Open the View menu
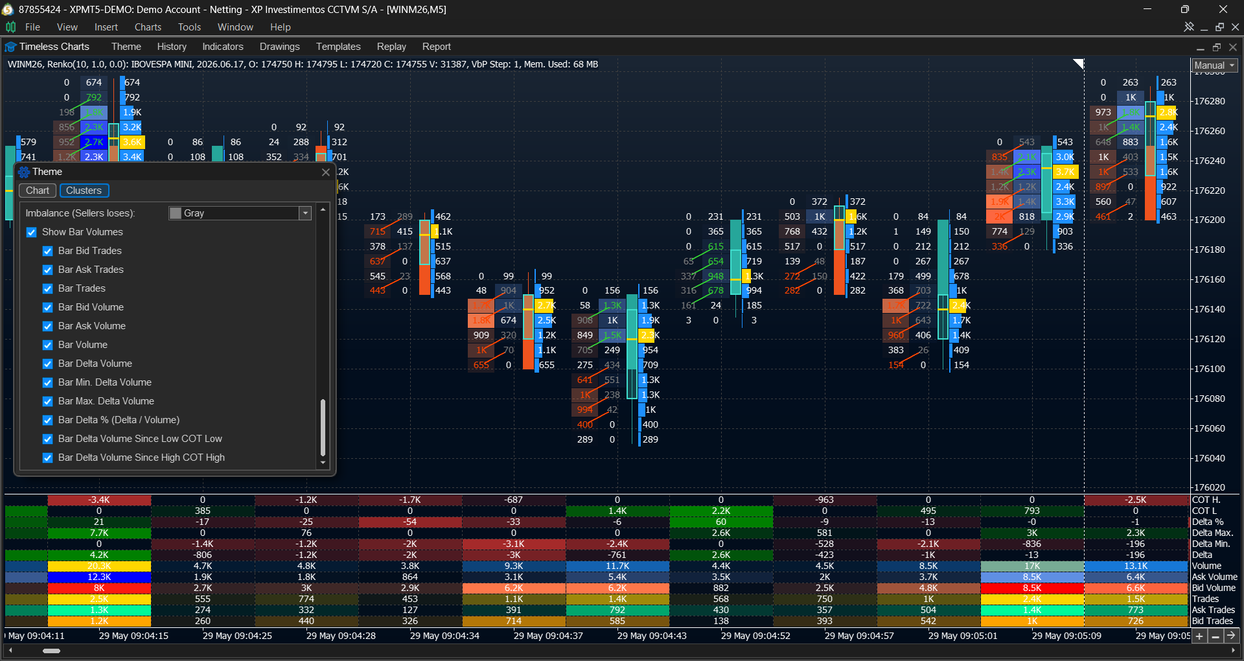Screen dimensions: 1244x661 tap(67, 27)
